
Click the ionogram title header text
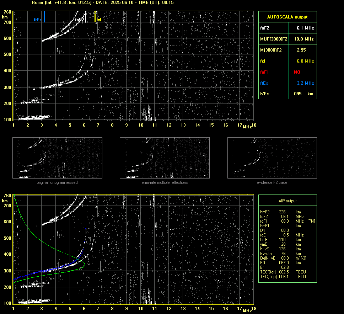click(103, 2)
